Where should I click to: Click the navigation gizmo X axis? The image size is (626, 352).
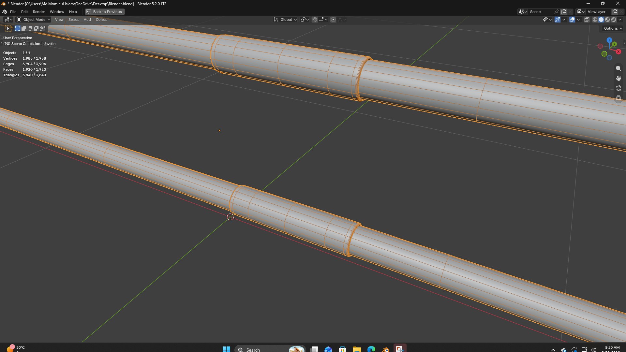[x=618, y=51]
